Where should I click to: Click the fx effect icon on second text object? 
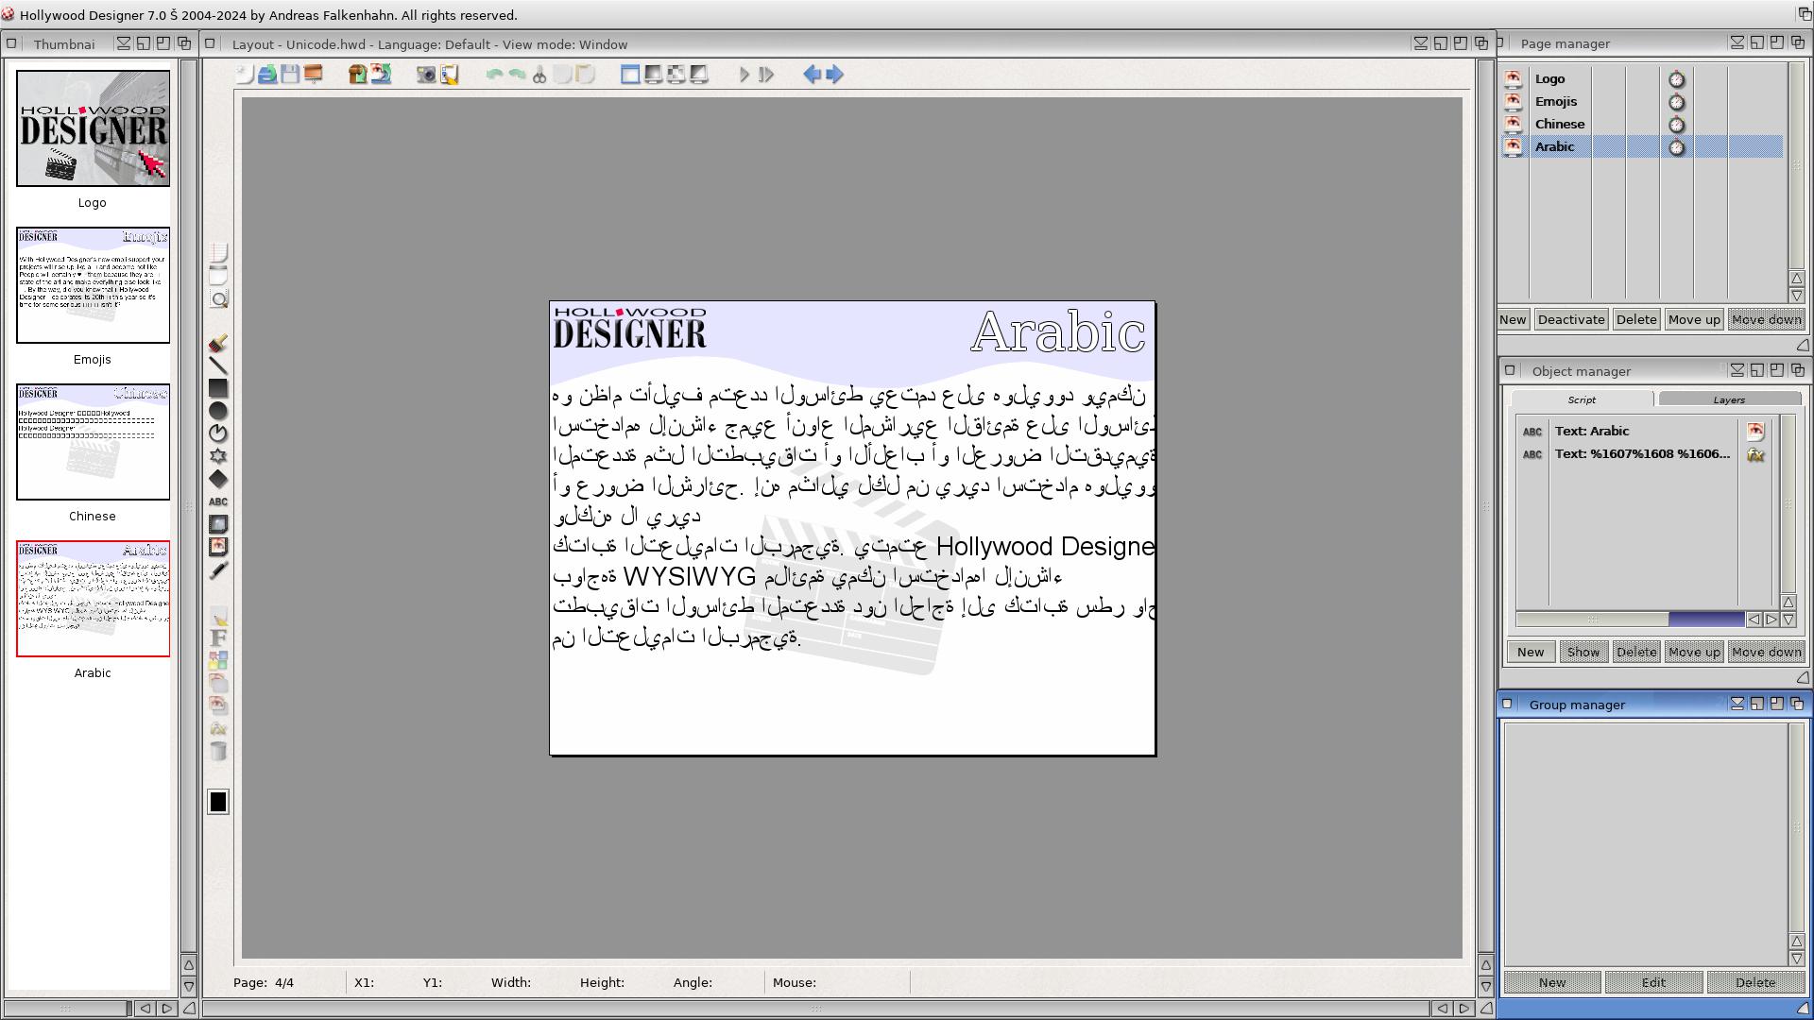click(1755, 454)
